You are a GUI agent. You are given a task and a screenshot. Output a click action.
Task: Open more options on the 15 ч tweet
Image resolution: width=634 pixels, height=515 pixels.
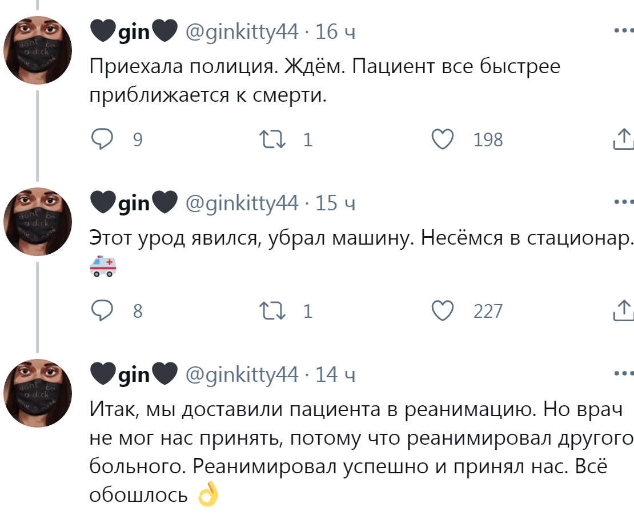point(623,202)
